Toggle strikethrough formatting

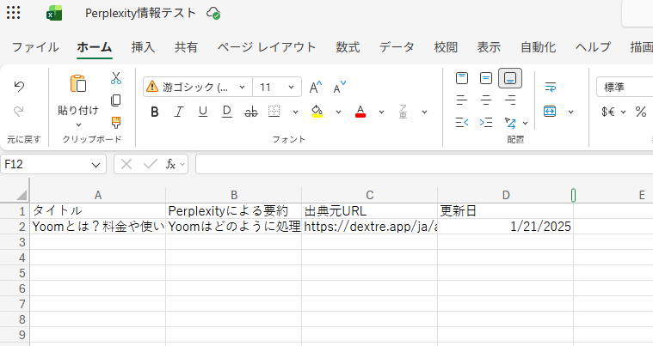(x=251, y=112)
